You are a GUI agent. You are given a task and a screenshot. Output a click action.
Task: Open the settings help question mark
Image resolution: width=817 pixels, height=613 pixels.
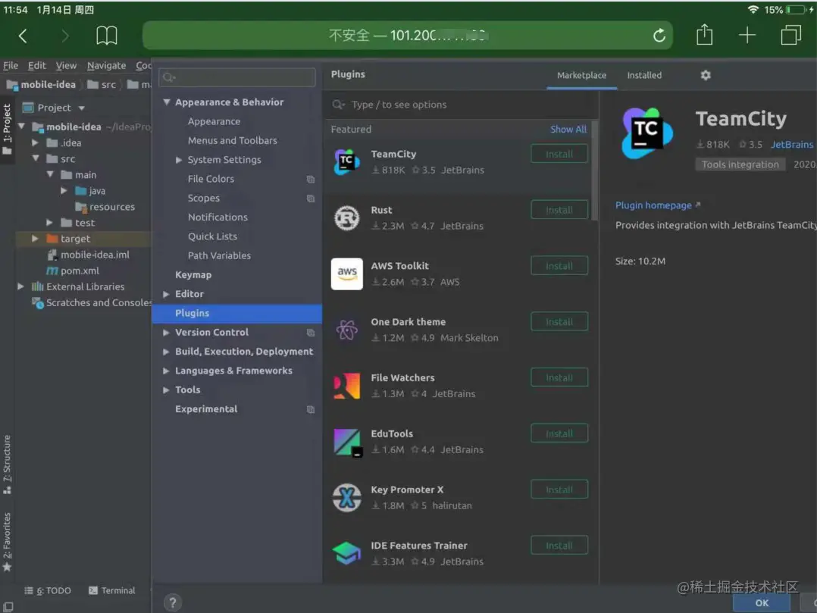[173, 602]
